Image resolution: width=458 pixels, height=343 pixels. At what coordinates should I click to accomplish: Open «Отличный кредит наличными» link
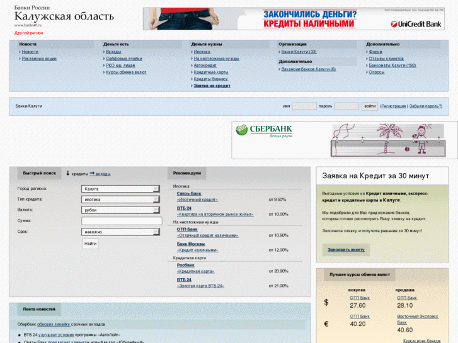(x=207, y=235)
